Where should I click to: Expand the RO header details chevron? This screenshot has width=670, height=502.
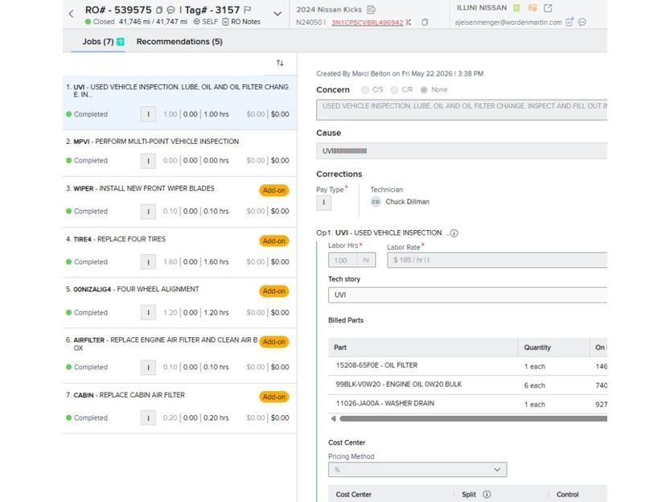tap(277, 14)
